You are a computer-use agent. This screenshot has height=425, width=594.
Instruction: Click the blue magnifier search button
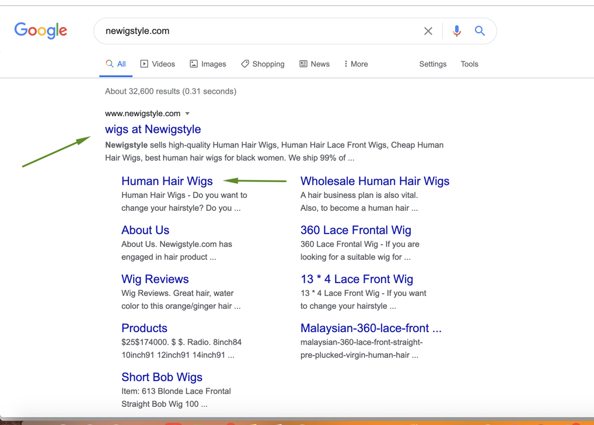tap(480, 31)
